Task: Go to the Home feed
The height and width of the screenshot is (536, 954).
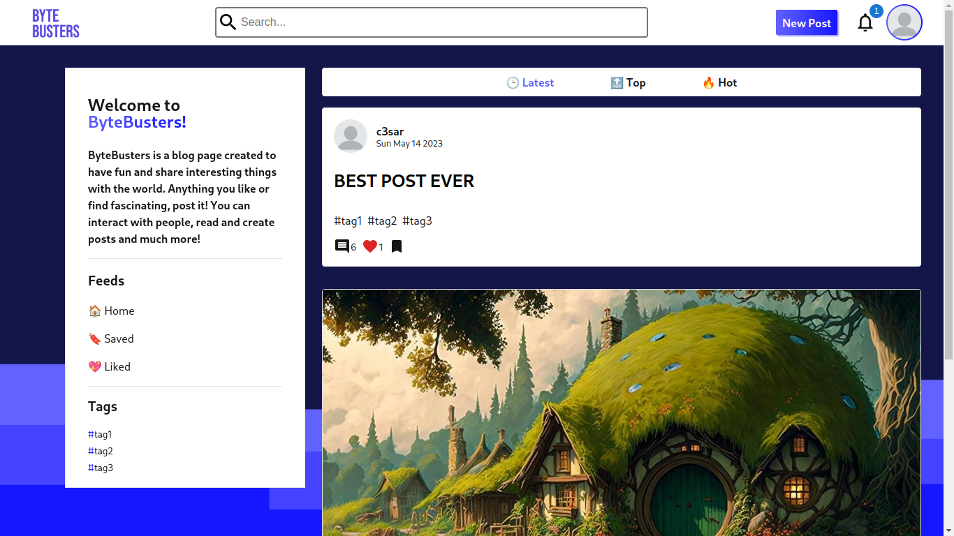Action: (x=111, y=311)
